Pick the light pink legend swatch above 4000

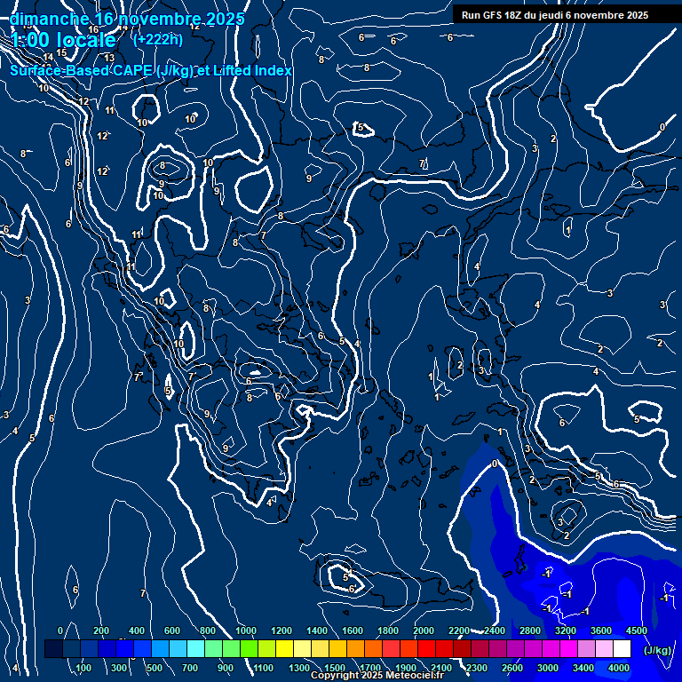604,648
